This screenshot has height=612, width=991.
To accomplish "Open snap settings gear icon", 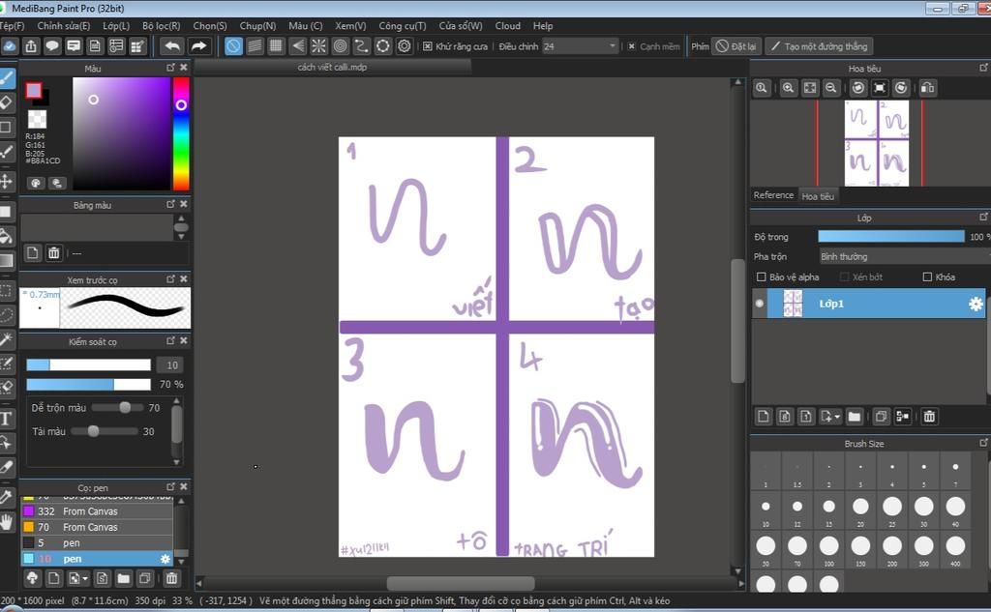I will pyautogui.click(x=405, y=46).
